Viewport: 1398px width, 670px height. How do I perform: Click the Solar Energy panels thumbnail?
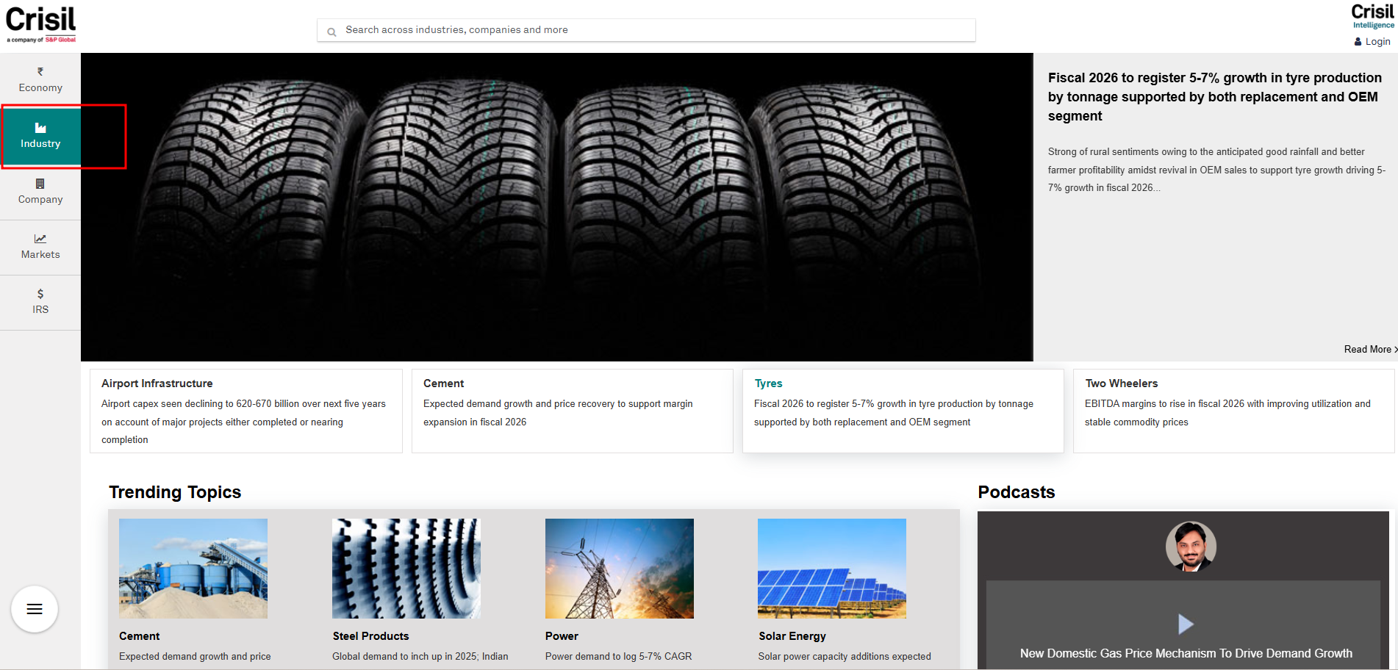click(832, 569)
